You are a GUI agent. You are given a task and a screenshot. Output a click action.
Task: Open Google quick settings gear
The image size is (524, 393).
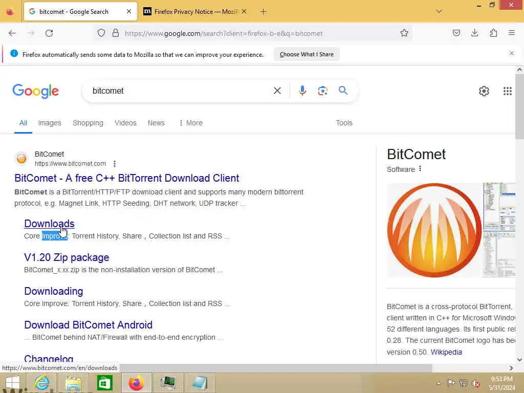(484, 91)
